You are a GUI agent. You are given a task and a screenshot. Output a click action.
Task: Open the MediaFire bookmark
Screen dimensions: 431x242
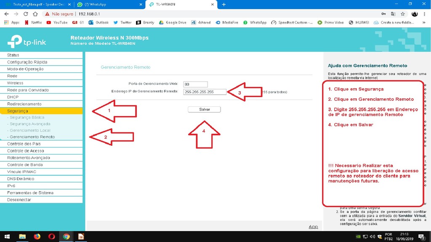227,23
